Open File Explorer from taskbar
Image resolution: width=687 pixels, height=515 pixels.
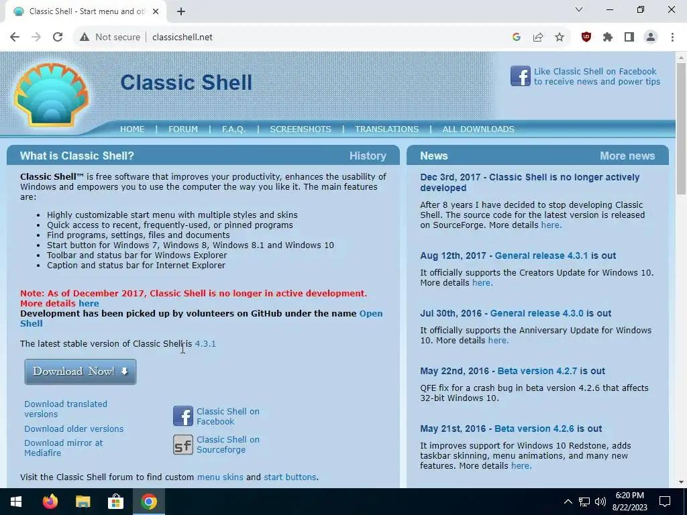[x=83, y=502]
